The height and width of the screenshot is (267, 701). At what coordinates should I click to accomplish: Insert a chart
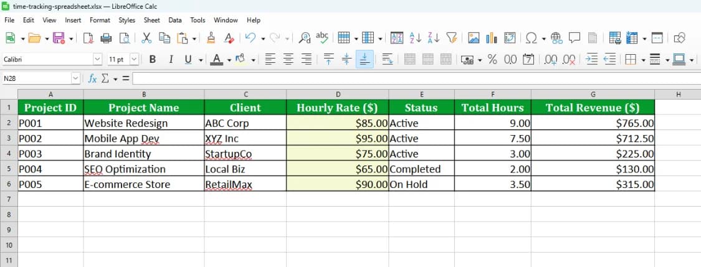click(492, 38)
